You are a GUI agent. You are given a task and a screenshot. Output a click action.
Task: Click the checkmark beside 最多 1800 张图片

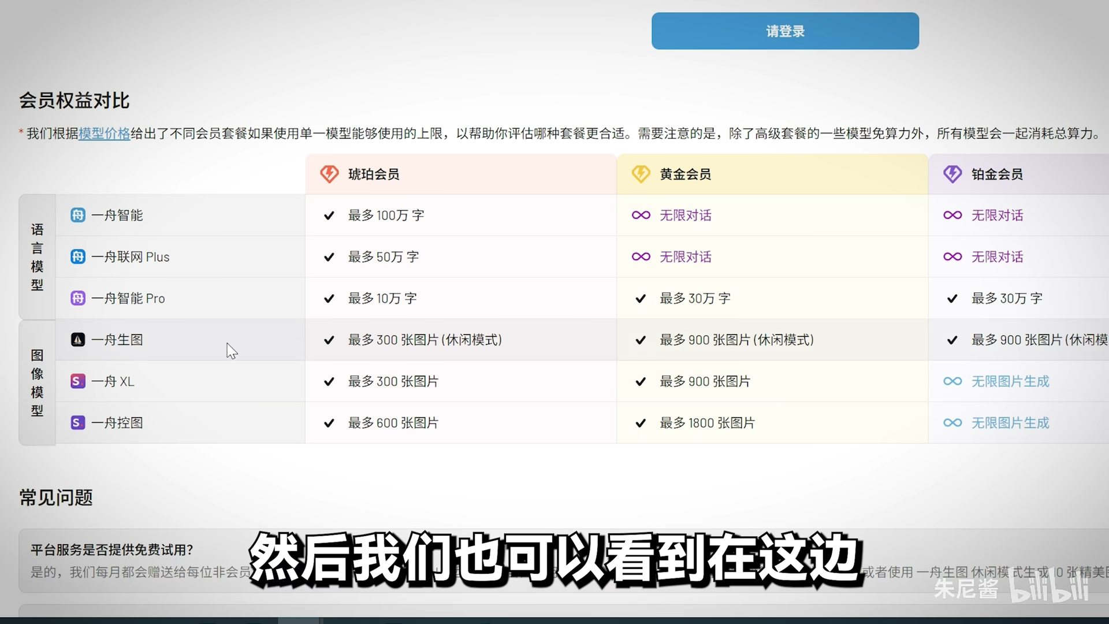[x=641, y=424]
